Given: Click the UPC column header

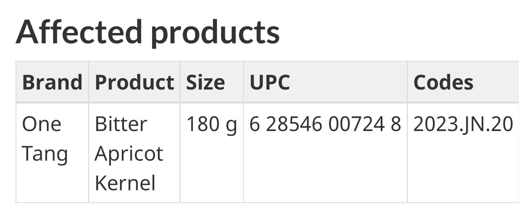Looking at the screenshot, I should 270,82.
